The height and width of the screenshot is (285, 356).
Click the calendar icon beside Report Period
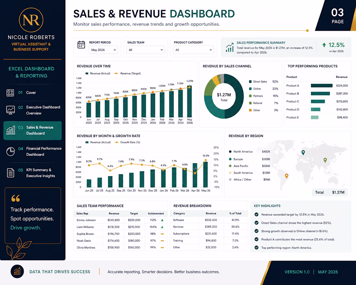point(81,45)
